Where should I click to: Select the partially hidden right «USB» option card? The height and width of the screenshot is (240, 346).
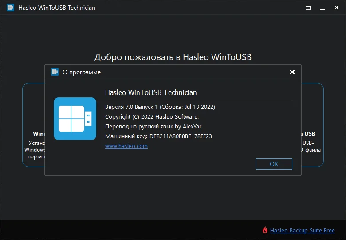pyautogui.click(x=312, y=125)
